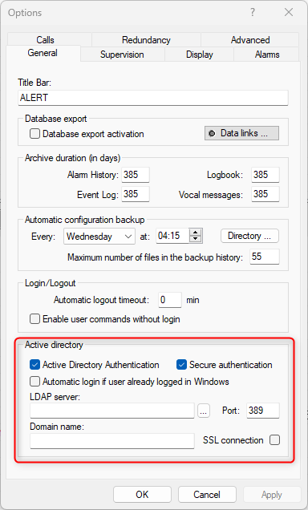Enable SSL connection checkbox
Viewport: 308px width, 510px height.
coord(274,440)
